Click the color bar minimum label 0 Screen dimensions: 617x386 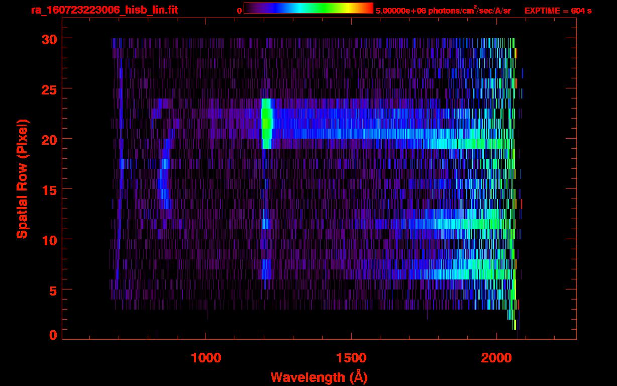point(239,11)
